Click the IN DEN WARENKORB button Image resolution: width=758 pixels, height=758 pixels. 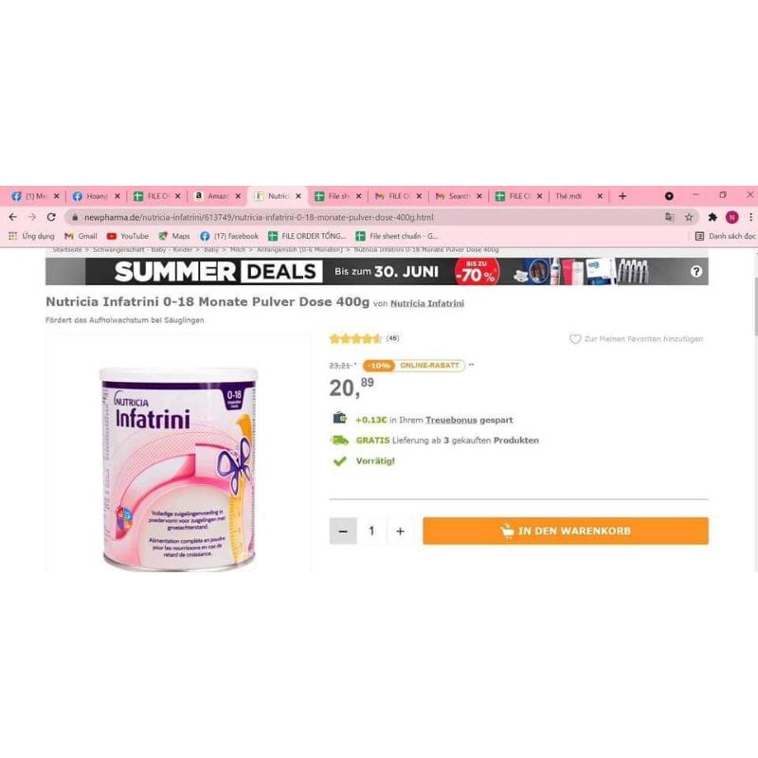coord(566,531)
